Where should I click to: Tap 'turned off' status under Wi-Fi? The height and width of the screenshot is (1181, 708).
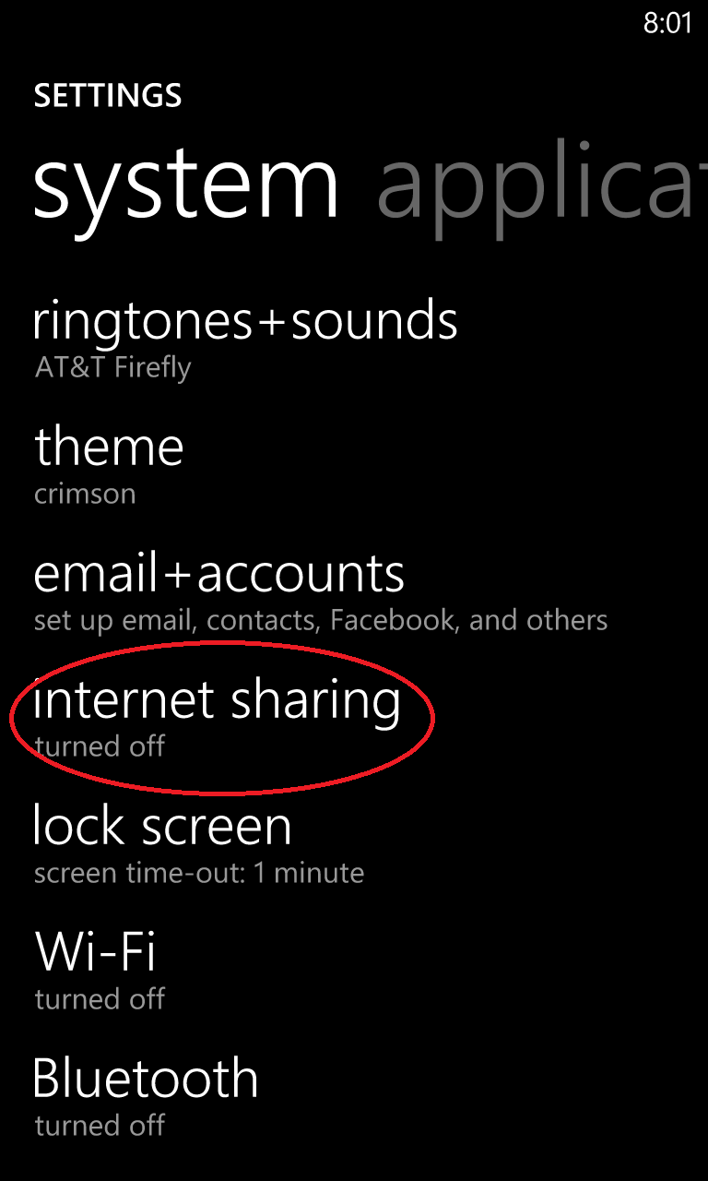pos(100,999)
